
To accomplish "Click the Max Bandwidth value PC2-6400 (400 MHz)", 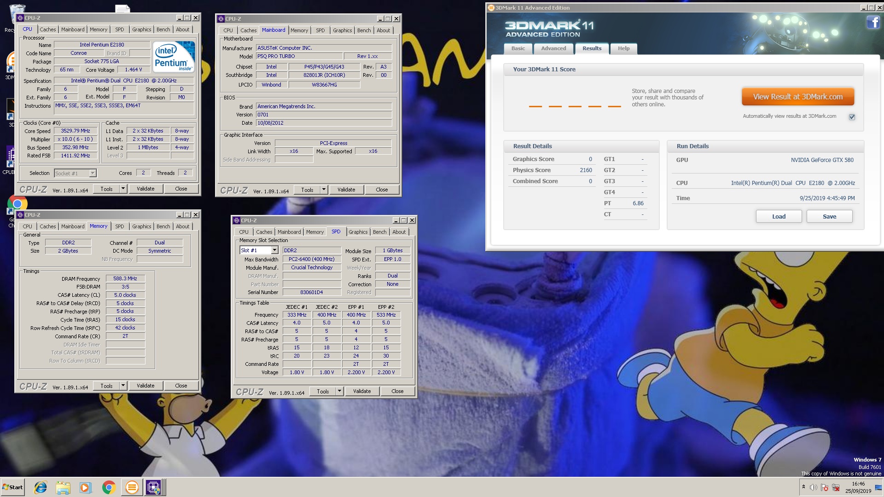I will tap(312, 259).
